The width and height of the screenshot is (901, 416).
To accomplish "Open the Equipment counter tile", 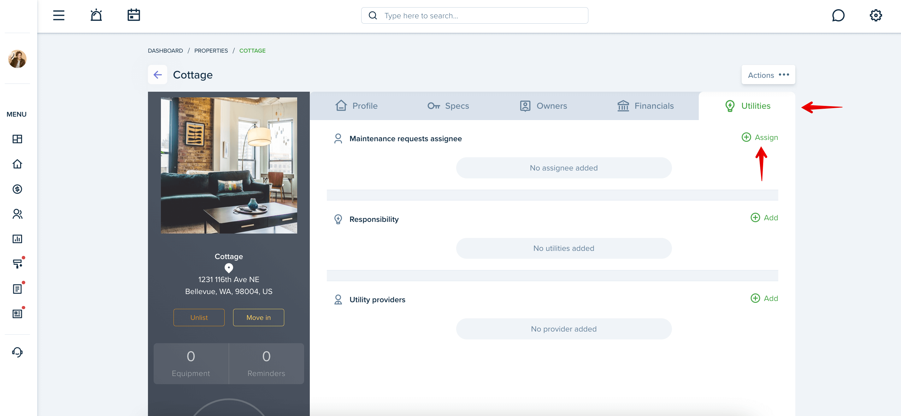I will point(191,364).
